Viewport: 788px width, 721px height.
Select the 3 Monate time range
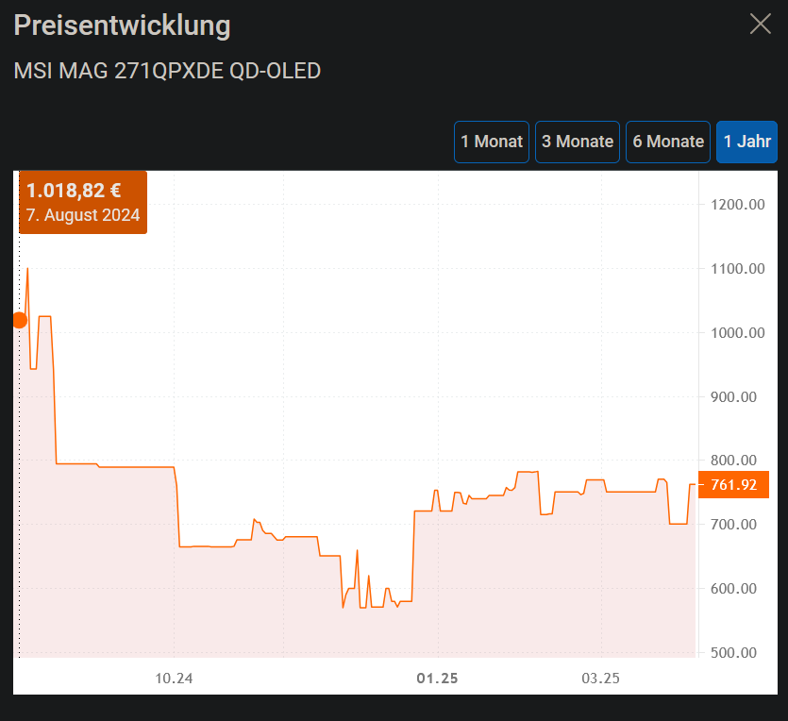[x=578, y=142]
